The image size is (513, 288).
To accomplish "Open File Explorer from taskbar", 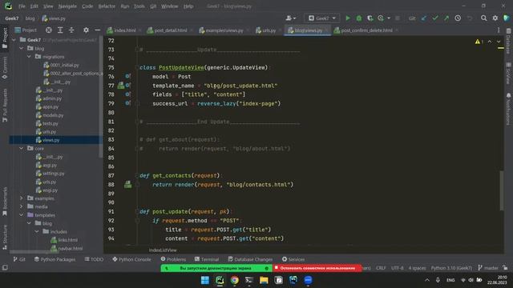I will coord(264,280).
